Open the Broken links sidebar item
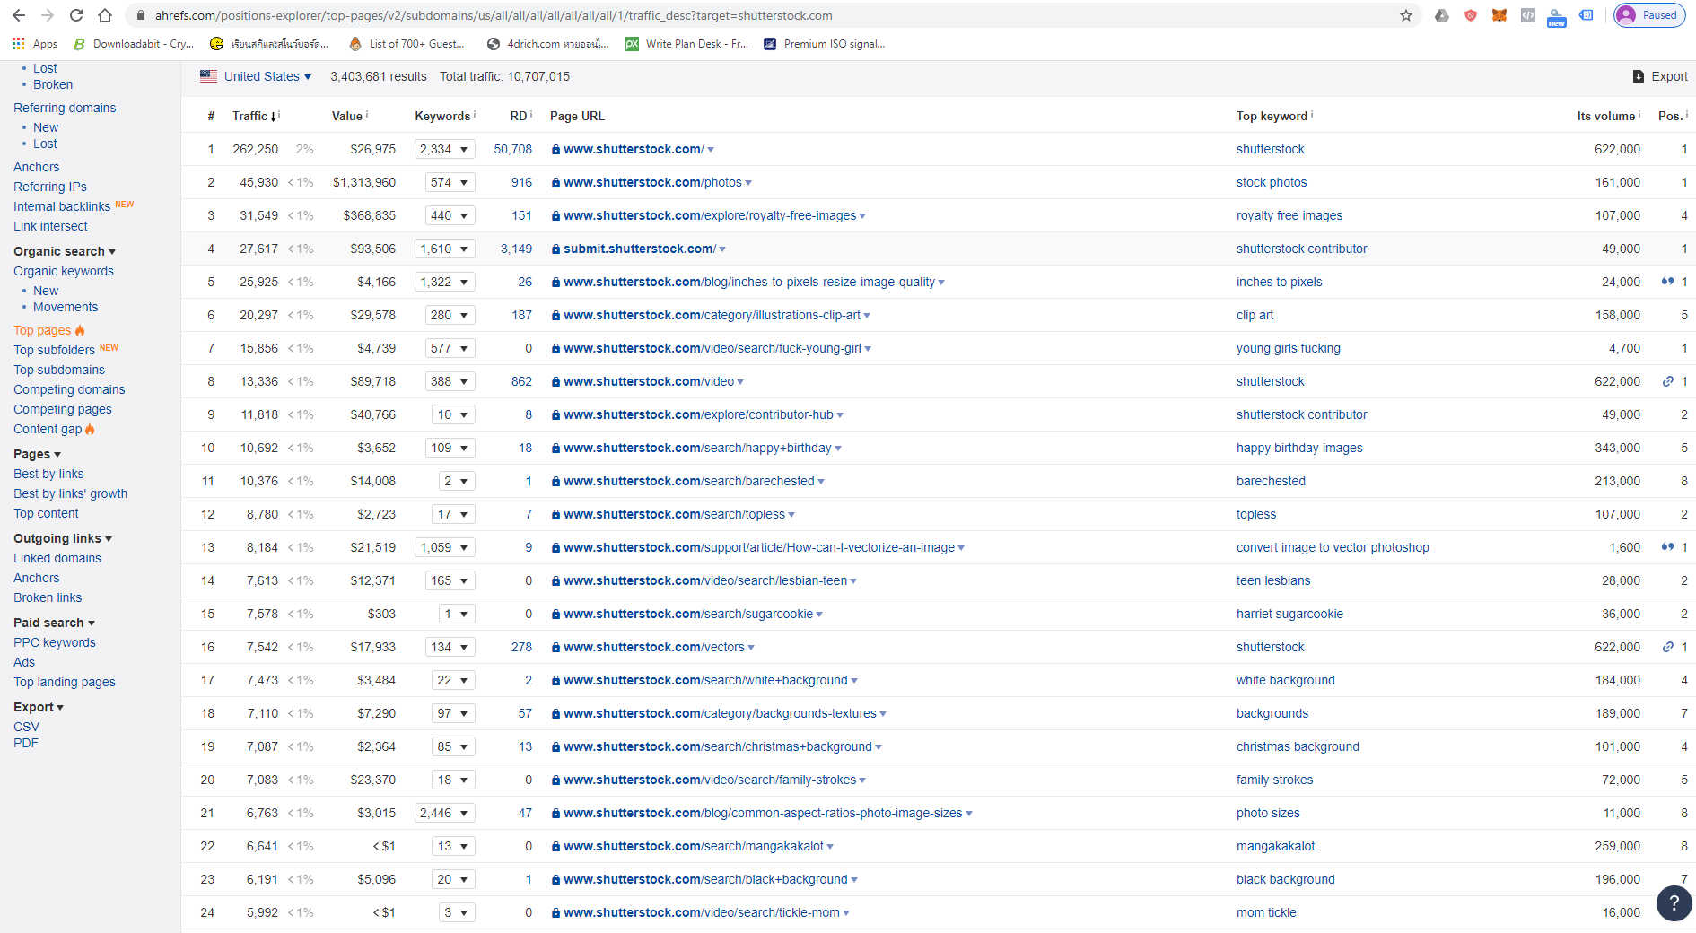The height and width of the screenshot is (933, 1696). point(48,597)
